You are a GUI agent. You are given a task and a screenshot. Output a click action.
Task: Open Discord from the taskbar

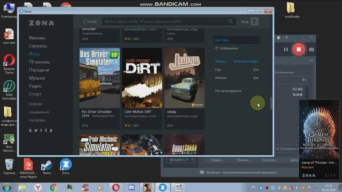point(131,187)
